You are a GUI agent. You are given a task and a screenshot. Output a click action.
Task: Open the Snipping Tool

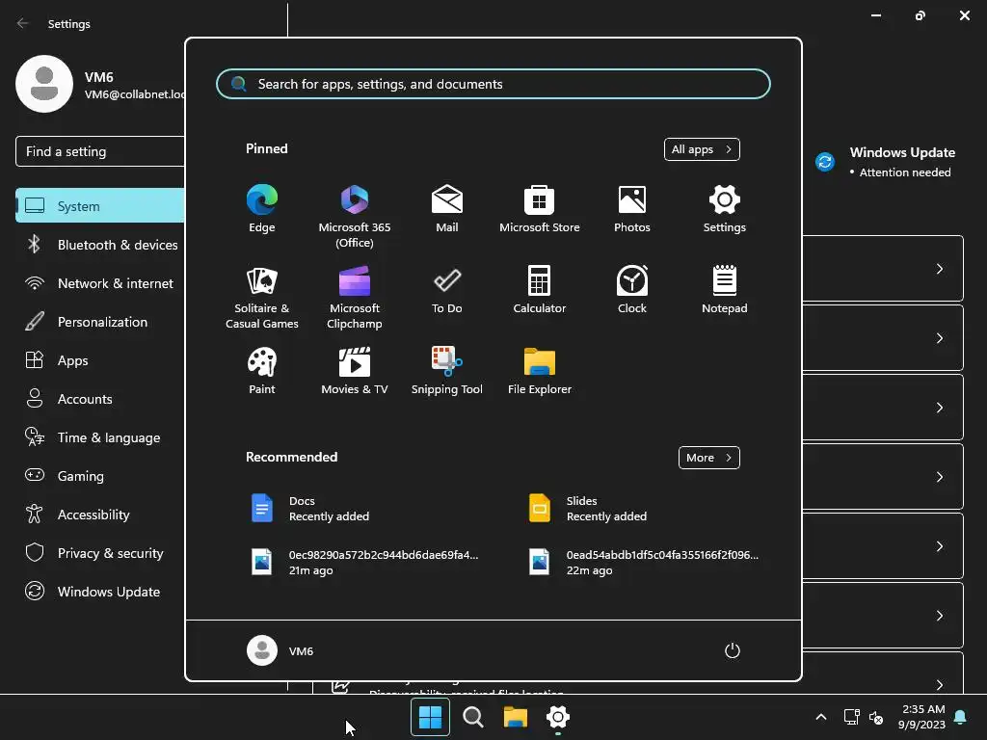pos(447,371)
